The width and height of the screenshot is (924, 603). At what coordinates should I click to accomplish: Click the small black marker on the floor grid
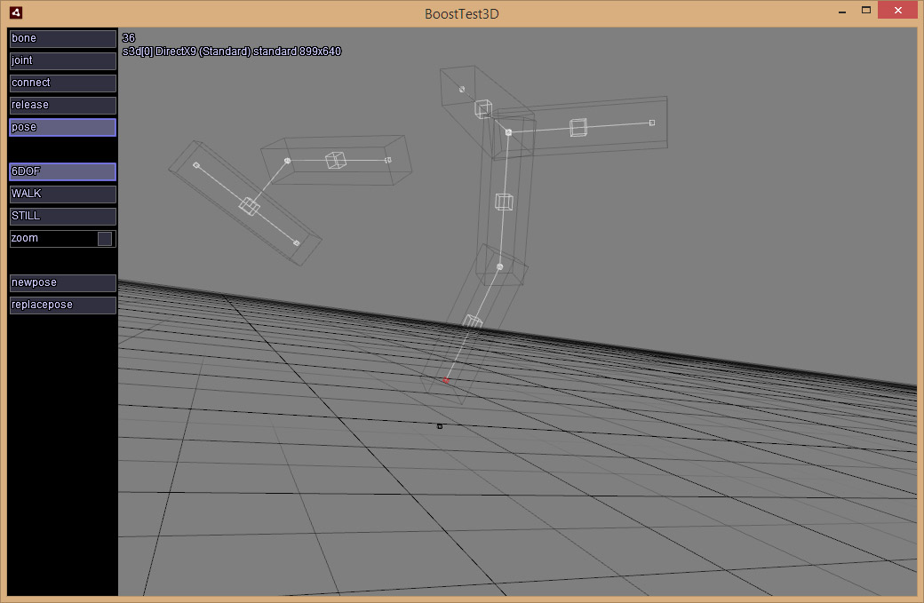click(x=440, y=425)
